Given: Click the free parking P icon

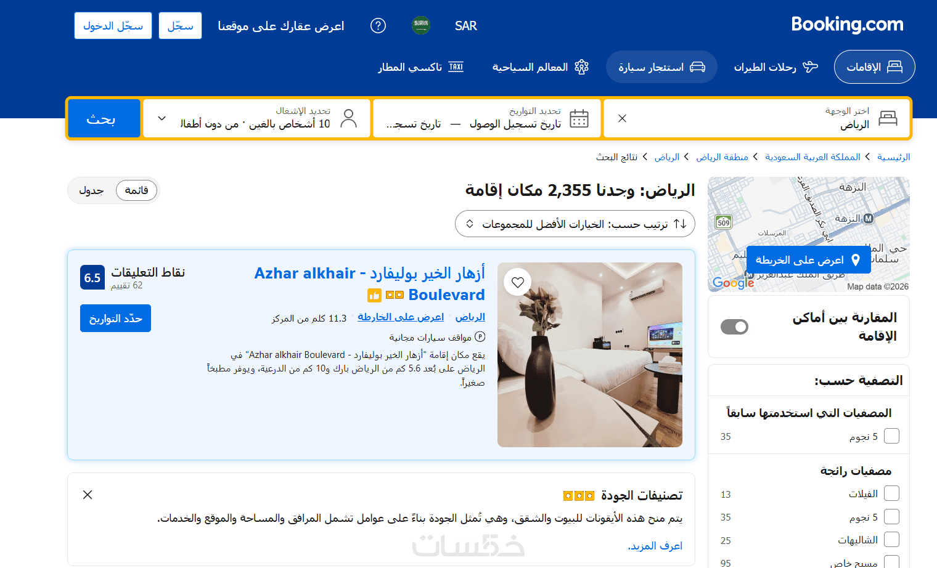Looking at the screenshot, I should 480,337.
